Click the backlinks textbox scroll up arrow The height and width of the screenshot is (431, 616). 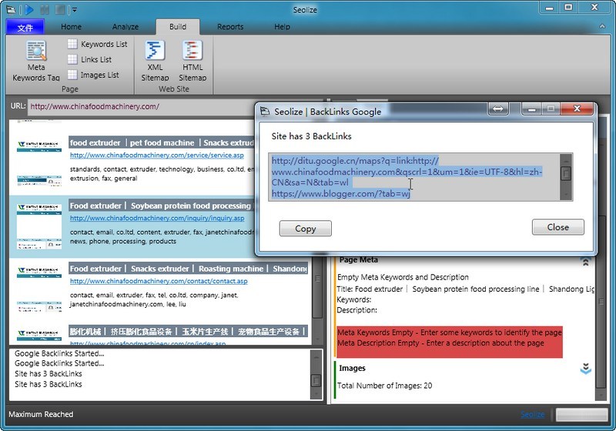(x=566, y=160)
